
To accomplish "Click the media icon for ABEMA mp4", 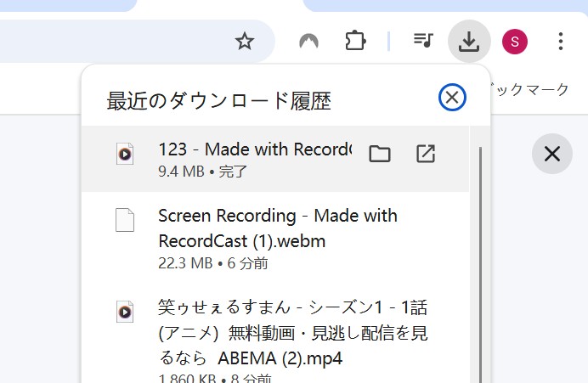I will (x=125, y=312).
